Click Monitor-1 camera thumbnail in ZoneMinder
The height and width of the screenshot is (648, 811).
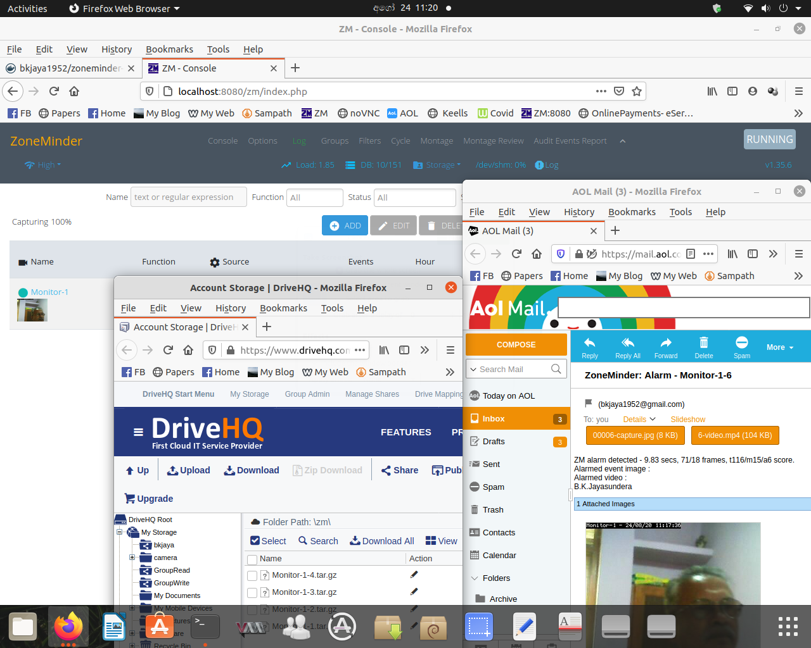coord(32,310)
